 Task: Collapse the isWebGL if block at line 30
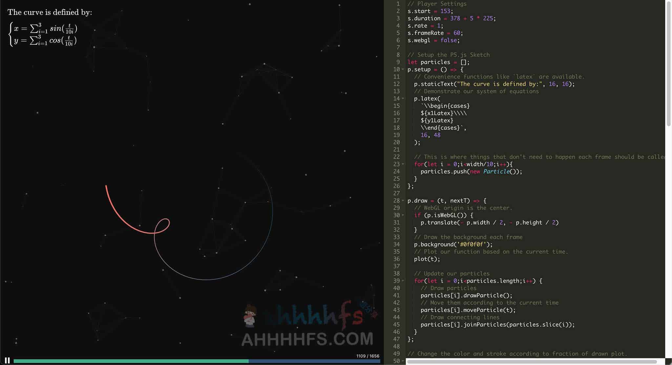tap(403, 215)
